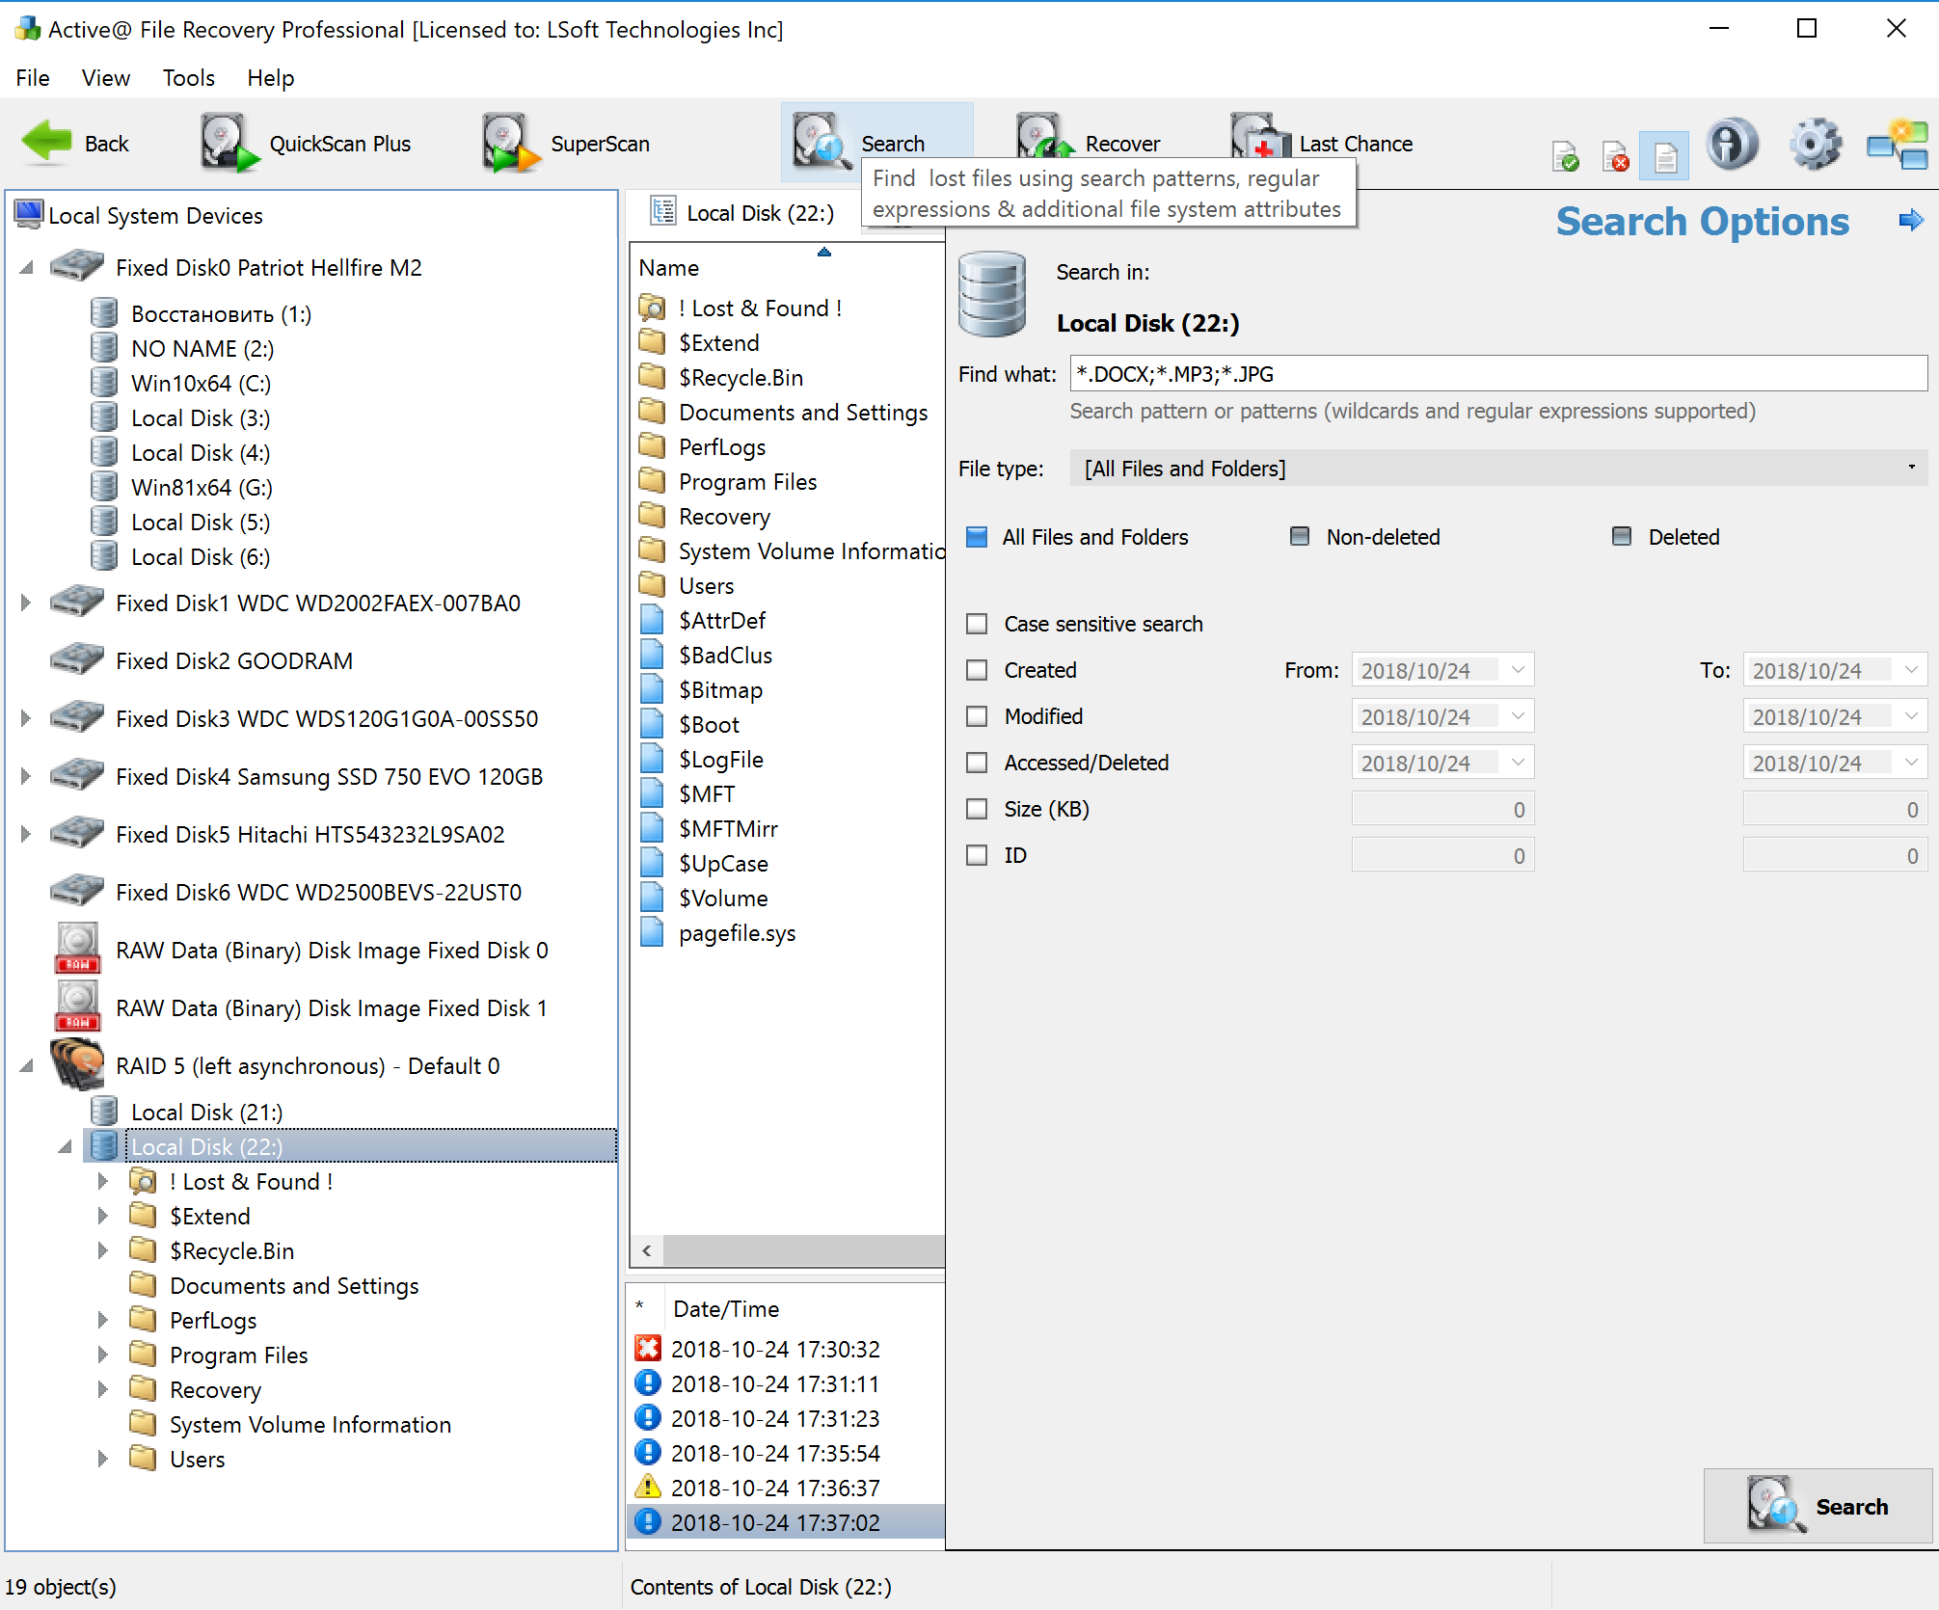1939x1610 pixels.
Task: Select Win81x64 (G:) volume
Action: [202, 488]
